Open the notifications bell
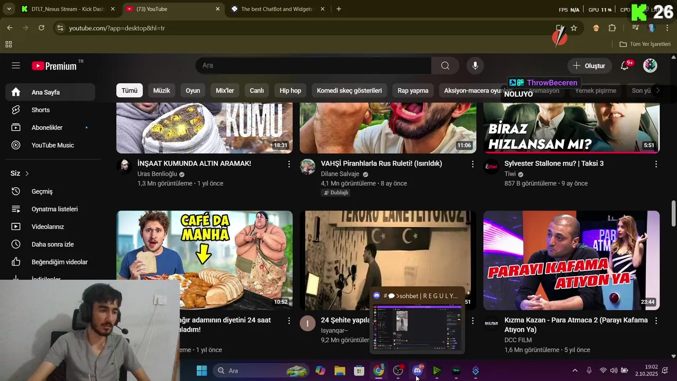 [x=625, y=66]
